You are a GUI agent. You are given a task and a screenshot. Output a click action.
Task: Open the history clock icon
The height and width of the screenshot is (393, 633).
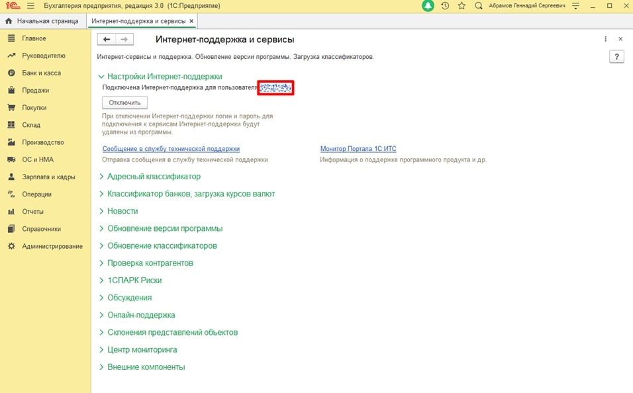(445, 6)
